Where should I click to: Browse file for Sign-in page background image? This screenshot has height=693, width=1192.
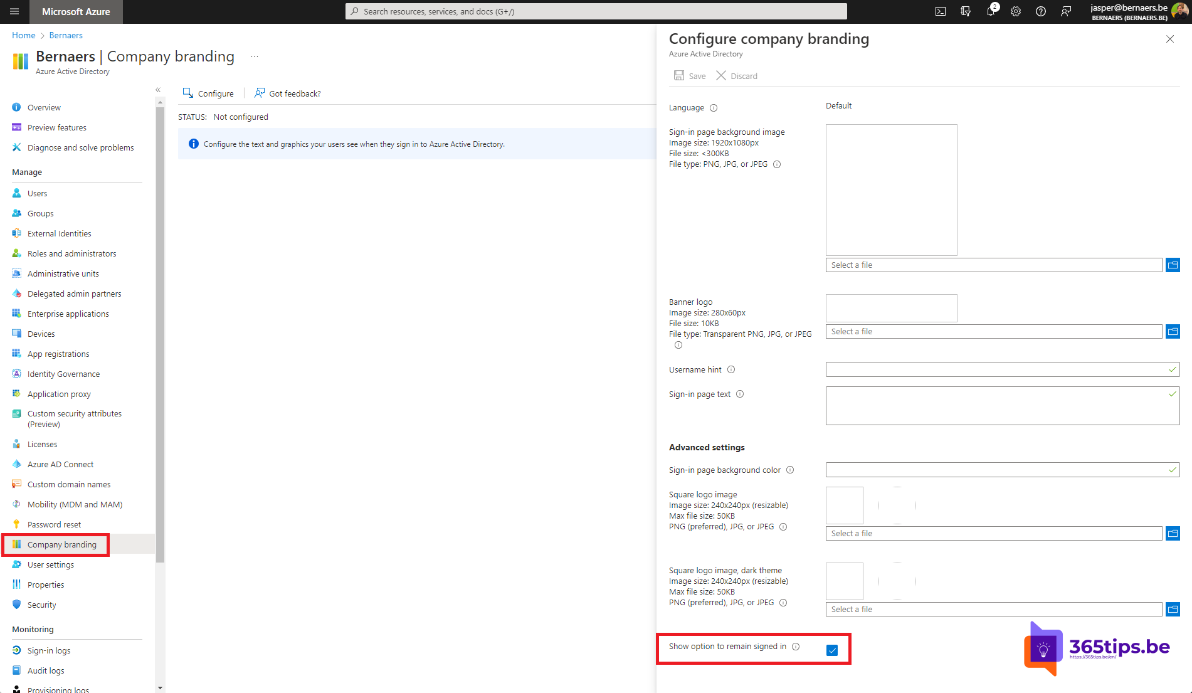tap(1173, 265)
